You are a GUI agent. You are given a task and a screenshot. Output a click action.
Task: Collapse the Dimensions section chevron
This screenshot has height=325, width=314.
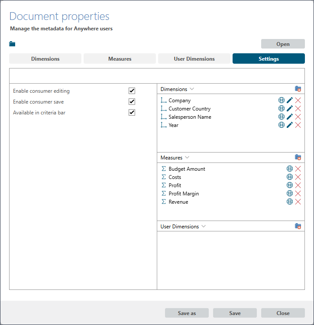tap(192, 89)
